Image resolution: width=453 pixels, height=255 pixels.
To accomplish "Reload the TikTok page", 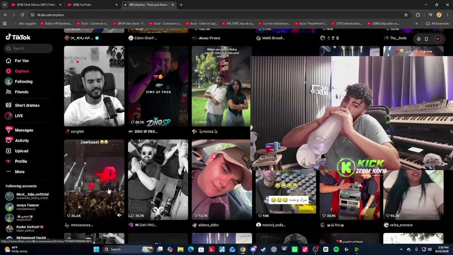I will coord(22,15).
